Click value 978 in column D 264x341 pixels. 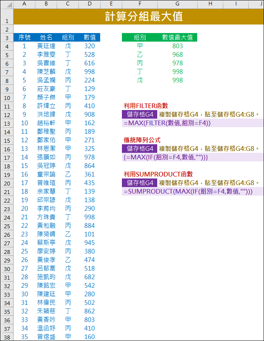coord(89,157)
